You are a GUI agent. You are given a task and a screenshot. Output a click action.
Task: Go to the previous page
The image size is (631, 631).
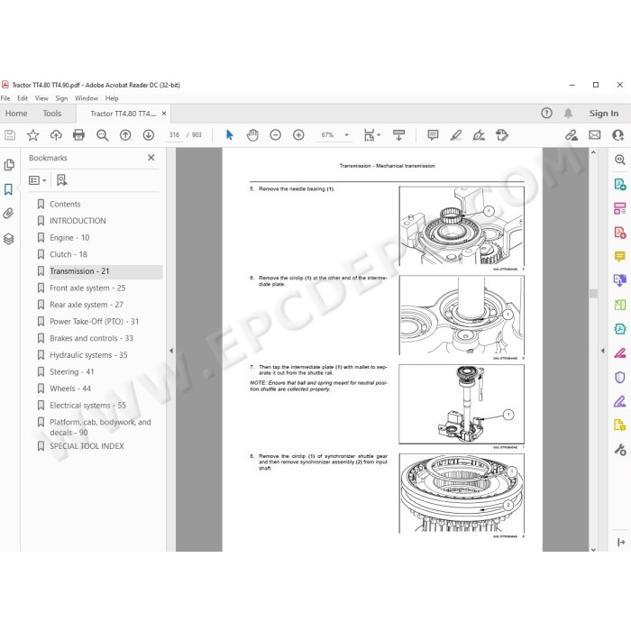point(125,135)
